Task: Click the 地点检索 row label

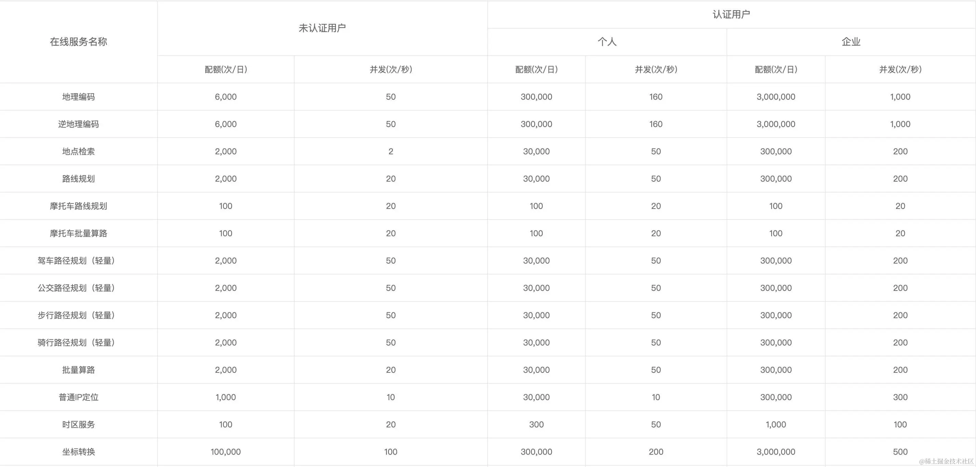Action: pos(78,151)
